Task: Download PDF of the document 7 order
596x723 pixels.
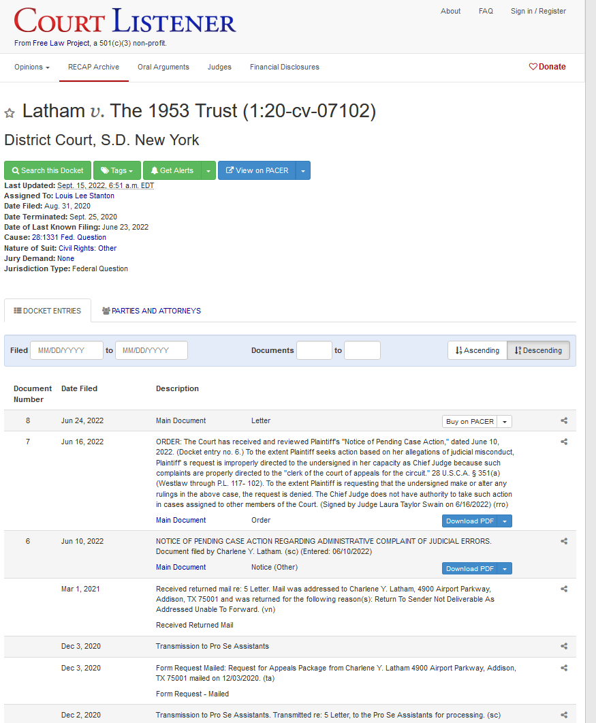Action: coord(470,521)
